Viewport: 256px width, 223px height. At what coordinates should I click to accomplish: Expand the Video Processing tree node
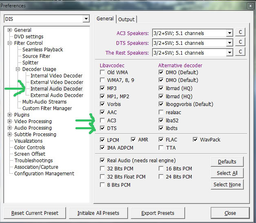10,121
